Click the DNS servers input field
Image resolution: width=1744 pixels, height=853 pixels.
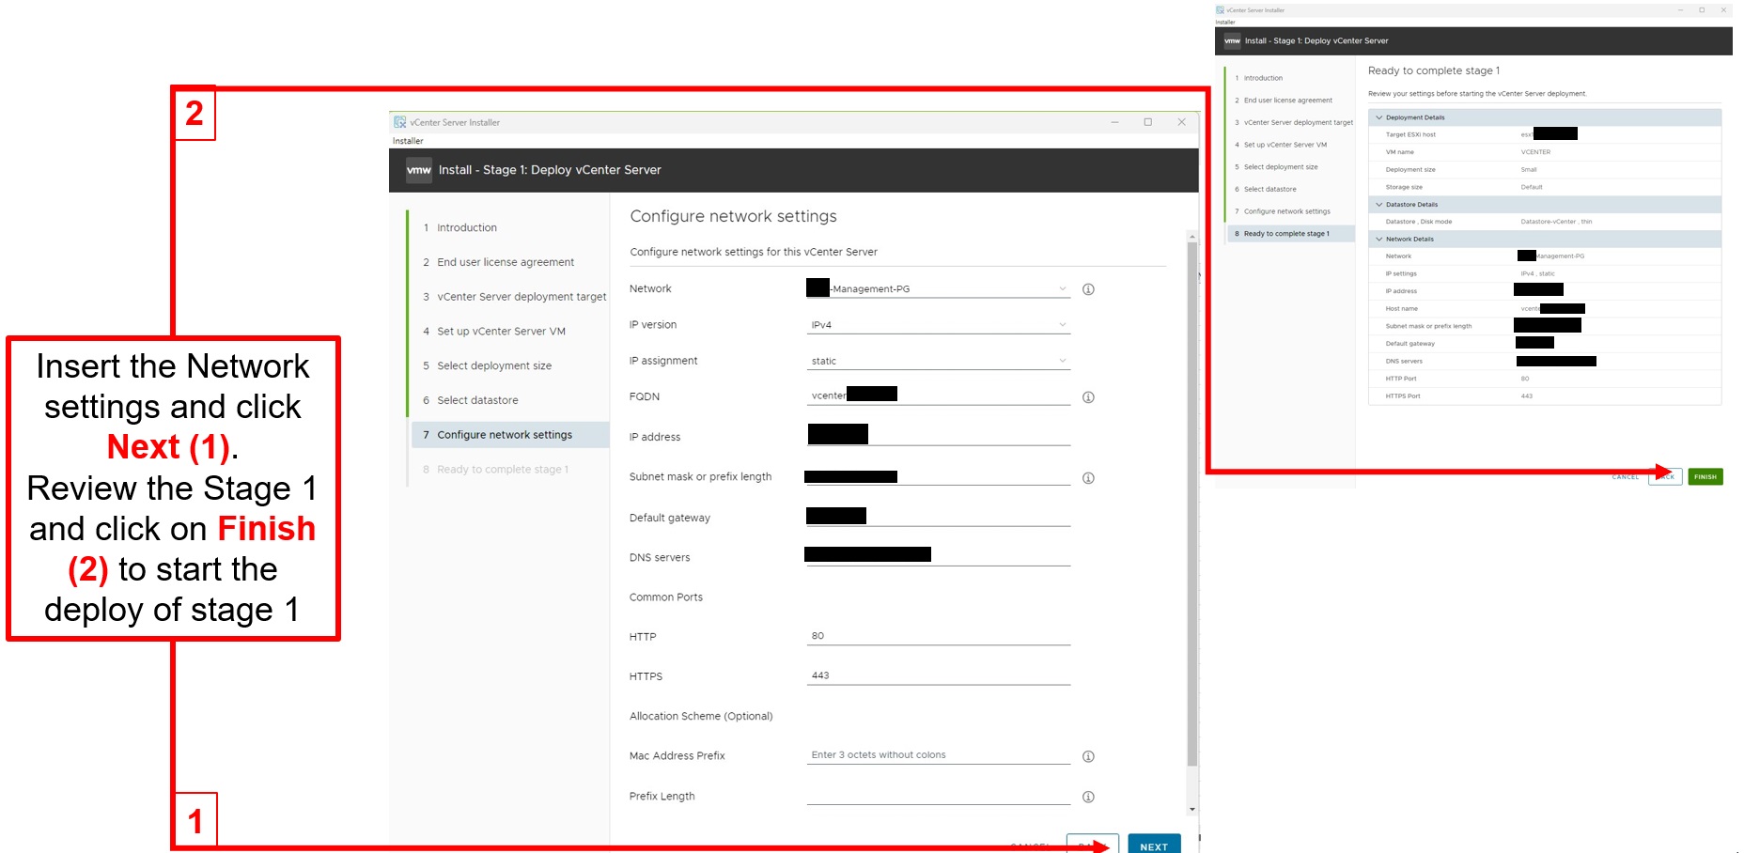pos(938,555)
